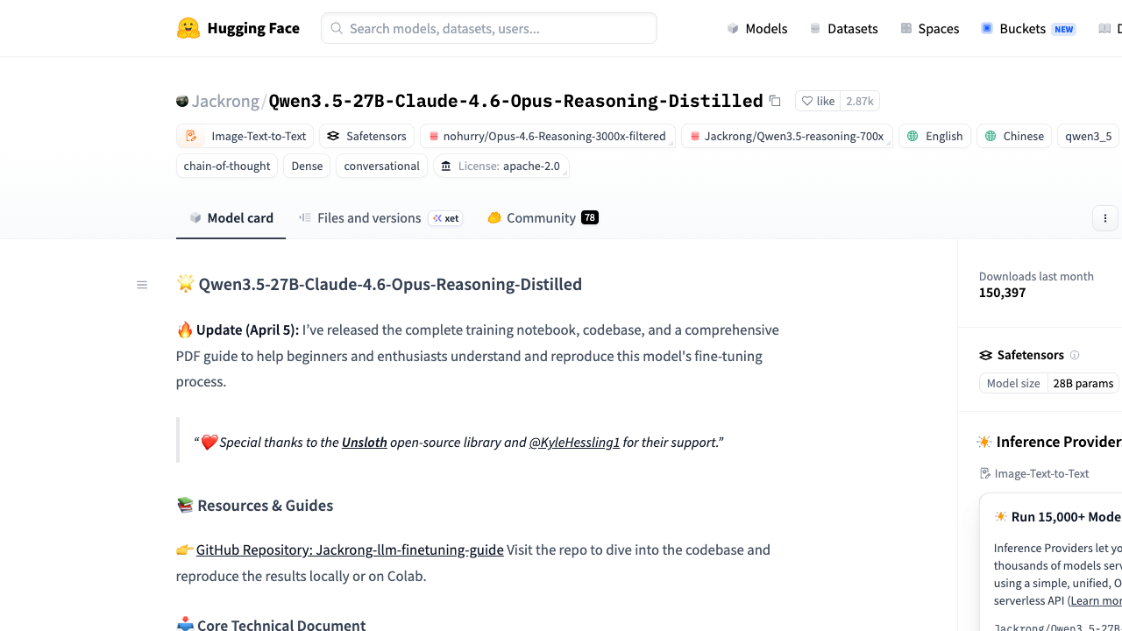Click the Safetensors info icon in the sidebar
This screenshot has width=1122, height=631.
point(1075,355)
